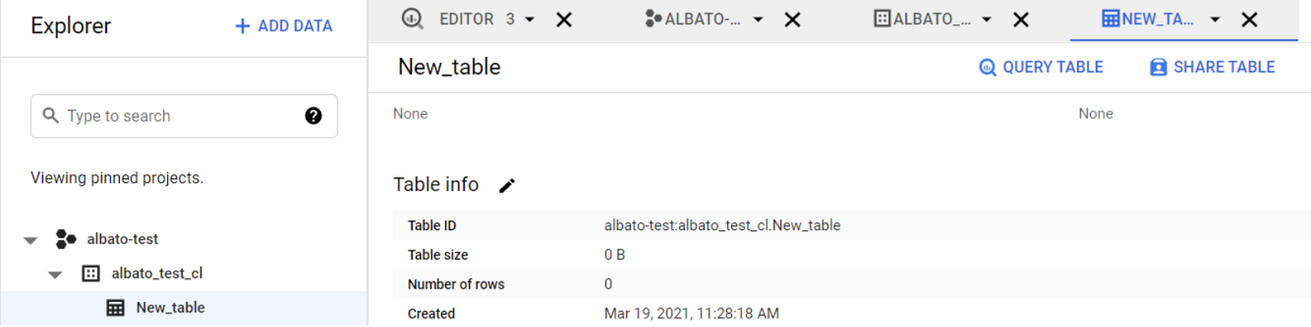Switch to the ALBATO_ dataset tab
1311x327 pixels.
pyautogui.click(x=922, y=20)
